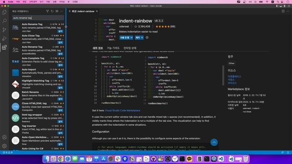
Task: Switch to Runtime Status tab
Action: tap(130, 48)
